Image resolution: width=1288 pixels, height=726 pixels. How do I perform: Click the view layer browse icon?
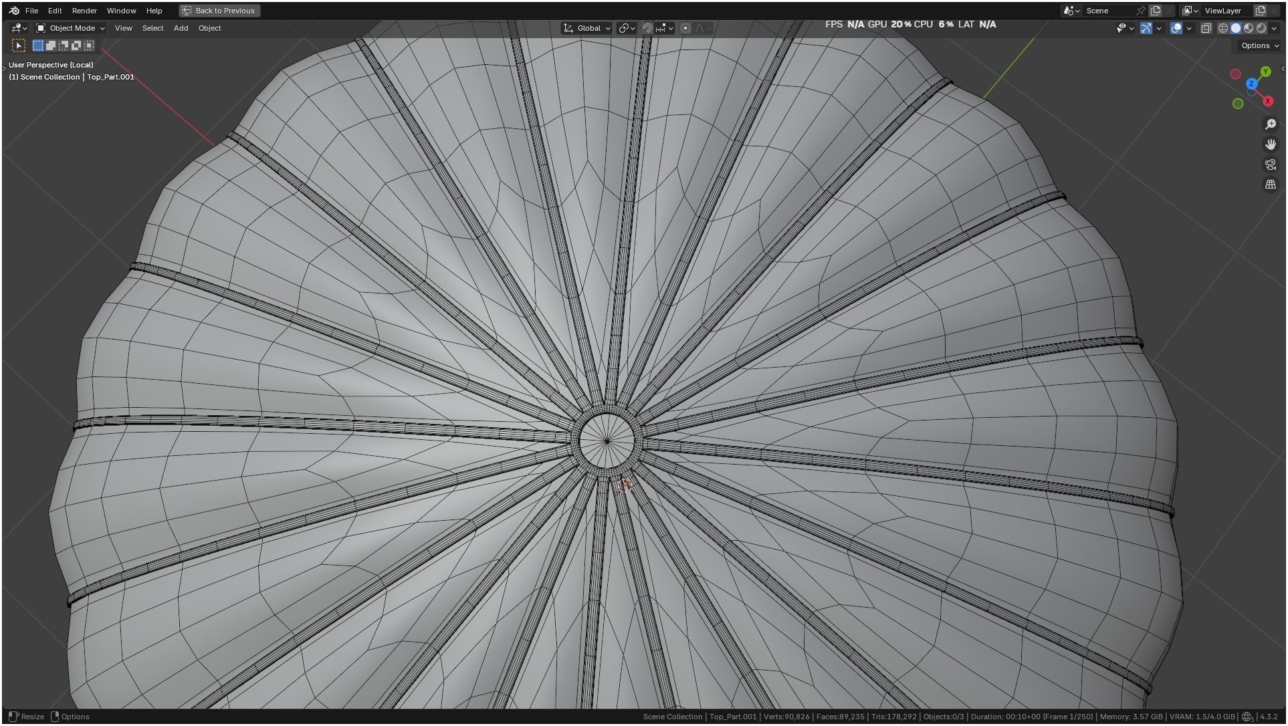1190,11
